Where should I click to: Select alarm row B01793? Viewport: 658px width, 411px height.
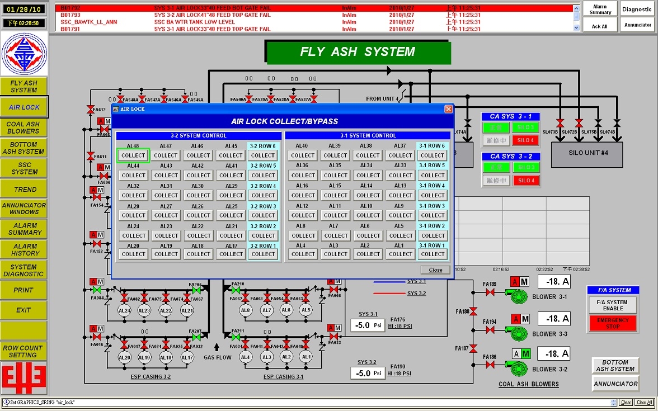pos(314,15)
